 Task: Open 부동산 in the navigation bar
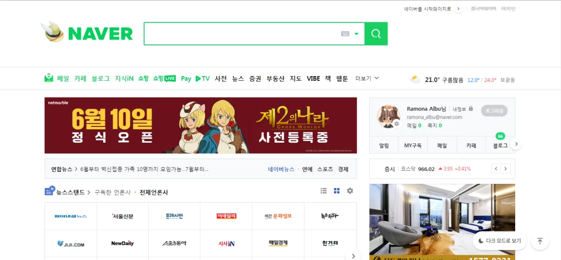pos(275,78)
